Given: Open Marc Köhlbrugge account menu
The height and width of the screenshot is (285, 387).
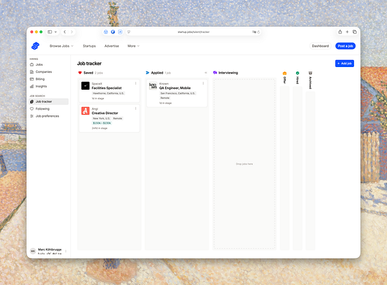Looking at the screenshot, I should click(48, 251).
